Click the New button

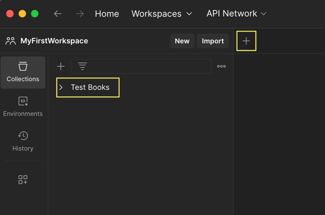click(x=182, y=41)
